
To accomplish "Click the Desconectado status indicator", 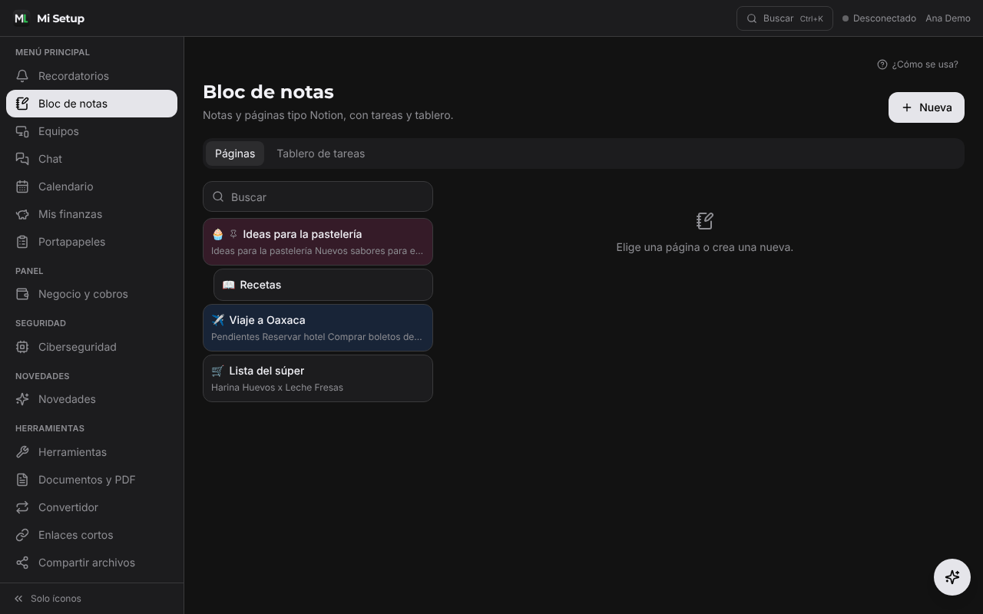I will 879,18.
